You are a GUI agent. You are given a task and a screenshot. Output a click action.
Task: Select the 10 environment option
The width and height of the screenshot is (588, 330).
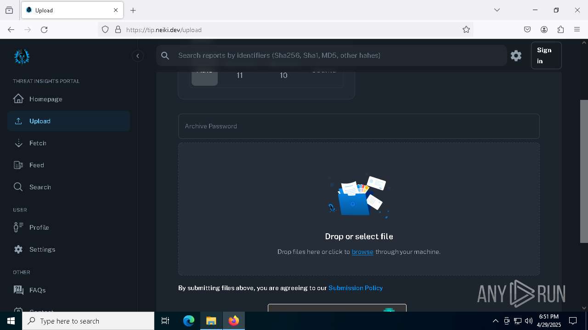(283, 75)
